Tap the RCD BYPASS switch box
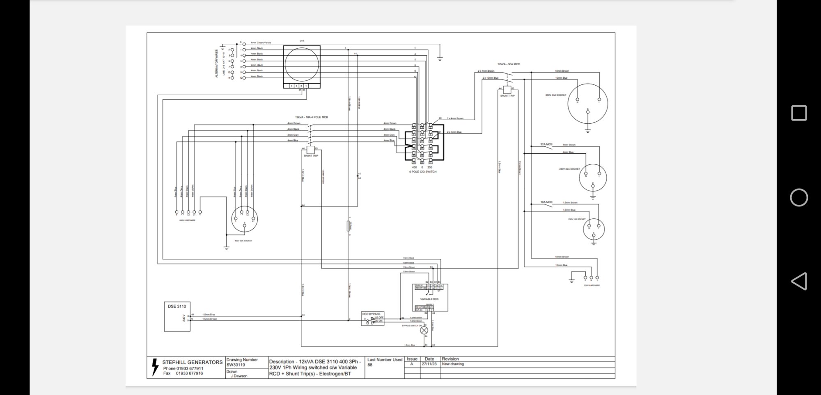 [373, 319]
